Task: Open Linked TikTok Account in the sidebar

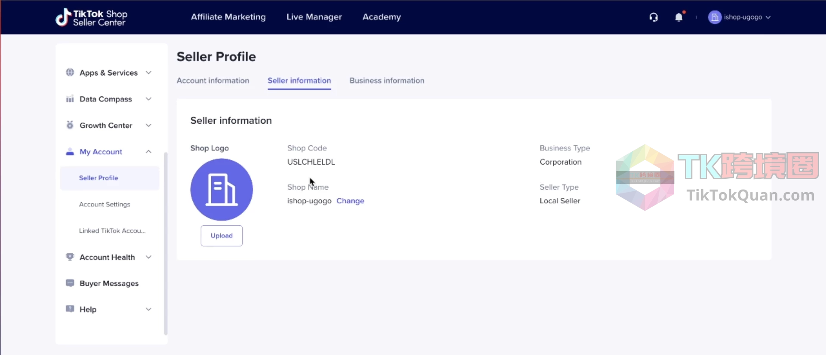Action: point(112,231)
